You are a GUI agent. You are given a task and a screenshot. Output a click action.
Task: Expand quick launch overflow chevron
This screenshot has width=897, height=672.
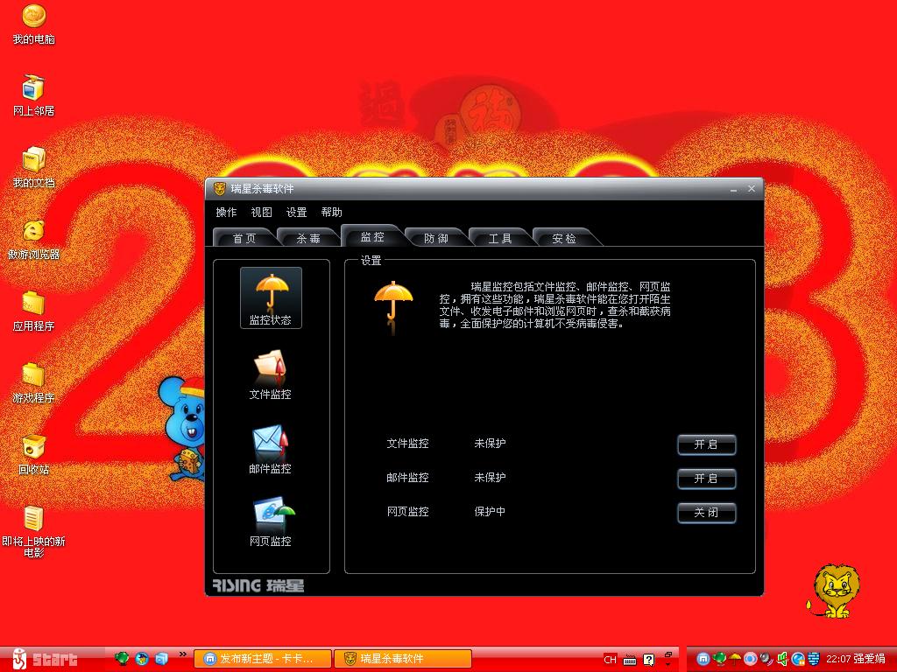pos(182,654)
